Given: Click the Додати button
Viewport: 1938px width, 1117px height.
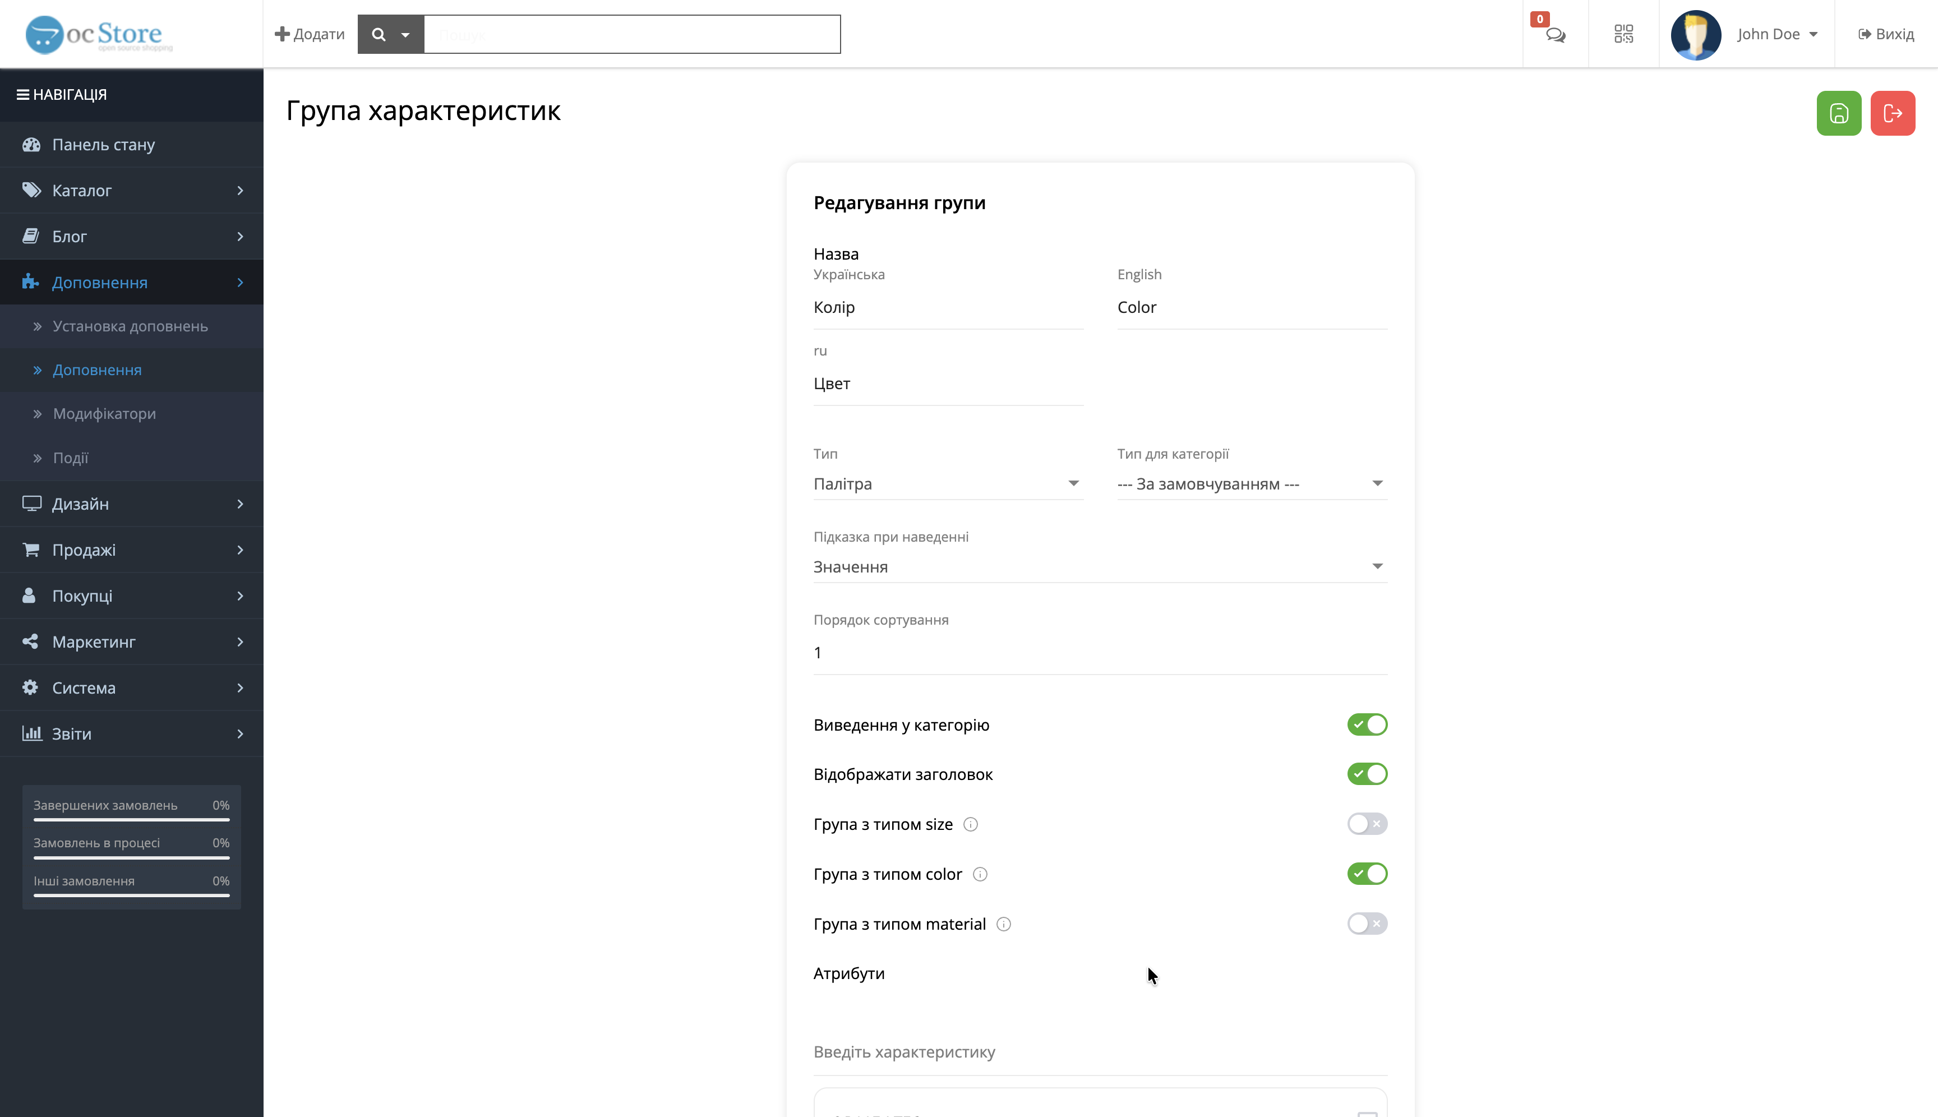Looking at the screenshot, I should point(309,34).
